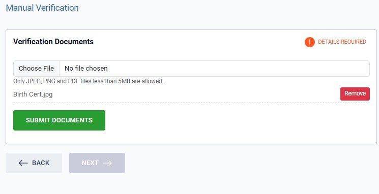379x194 pixels.
Task: Select the Birth Cert.jpg file name
Action: [x=33, y=94]
